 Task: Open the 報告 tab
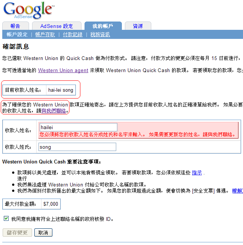[15, 26]
